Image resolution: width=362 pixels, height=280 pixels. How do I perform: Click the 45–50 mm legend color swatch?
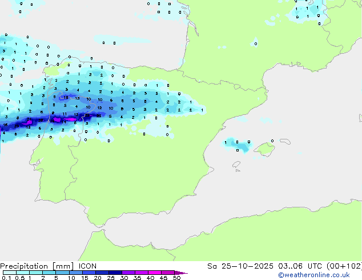tap(168, 273)
